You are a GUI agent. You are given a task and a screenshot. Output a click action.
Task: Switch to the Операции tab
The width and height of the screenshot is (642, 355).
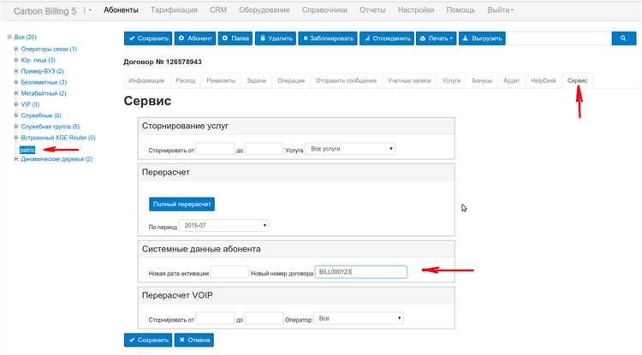coord(291,80)
